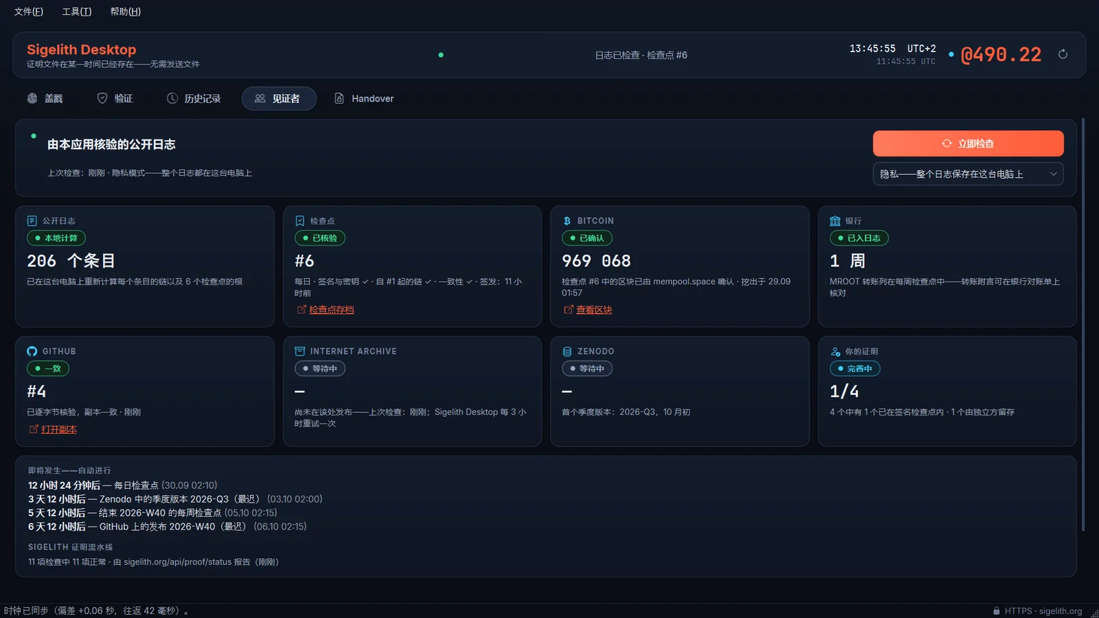This screenshot has height=618, width=1099.
Task: Click the "#4" value in GitHub card
Action: 36,391
